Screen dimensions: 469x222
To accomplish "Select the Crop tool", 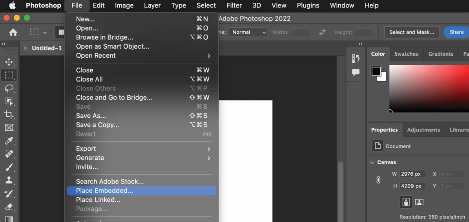I will tap(9, 115).
